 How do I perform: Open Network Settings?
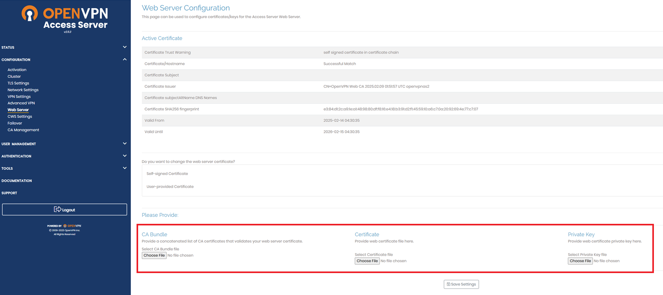point(23,90)
